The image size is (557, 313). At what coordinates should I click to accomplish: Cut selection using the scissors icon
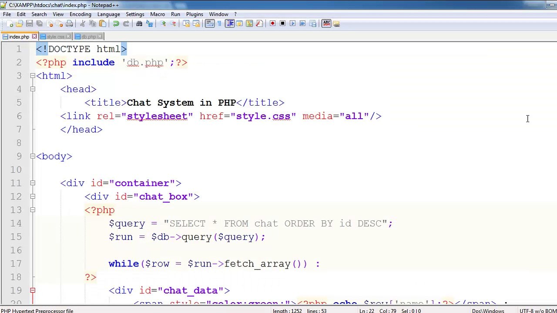coord(82,23)
